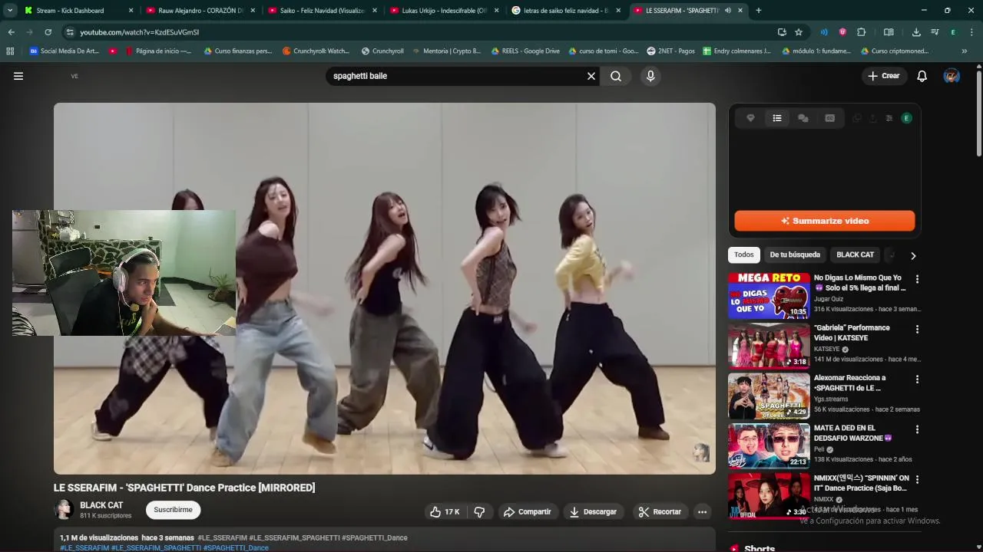
Task: Open the 'No Digas Lo Mismo' video thumbnail
Action: coord(769,296)
